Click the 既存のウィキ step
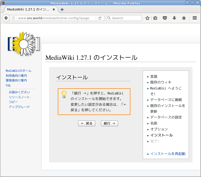 (161, 82)
